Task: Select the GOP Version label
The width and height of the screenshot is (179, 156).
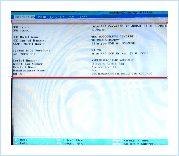Action: click(x=24, y=54)
